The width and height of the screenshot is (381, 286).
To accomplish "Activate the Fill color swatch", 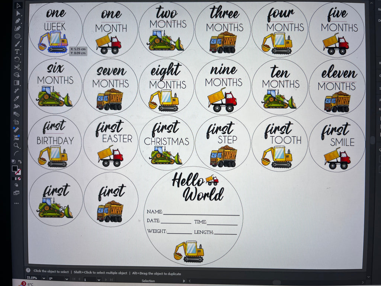I will pos(15,168).
